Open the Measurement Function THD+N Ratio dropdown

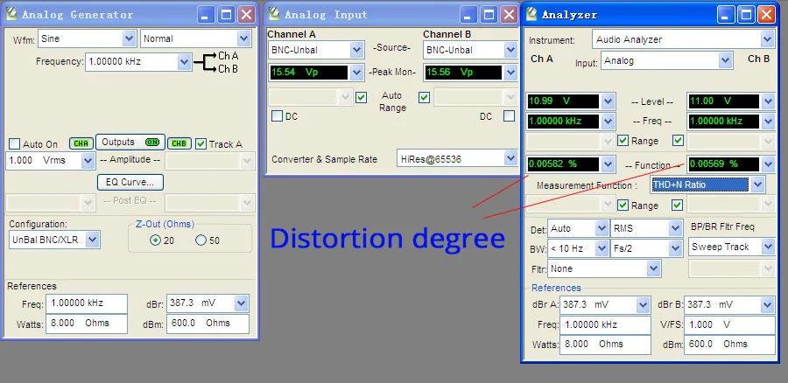pyautogui.click(x=758, y=185)
